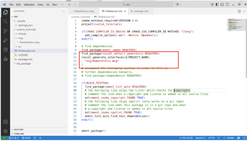
Task: Click the Manage gear icon
Action: click(x=5, y=131)
